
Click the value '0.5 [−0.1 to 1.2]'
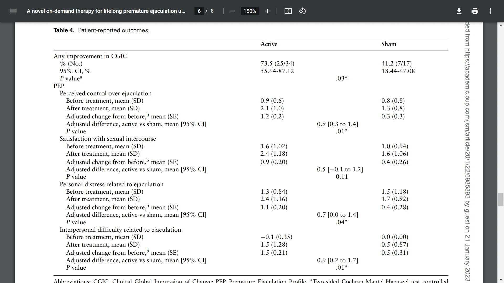click(x=340, y=169)
